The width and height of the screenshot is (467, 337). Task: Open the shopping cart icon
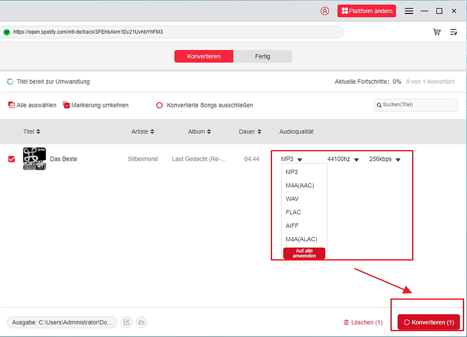pyautogui.click(x=437, y=32)
